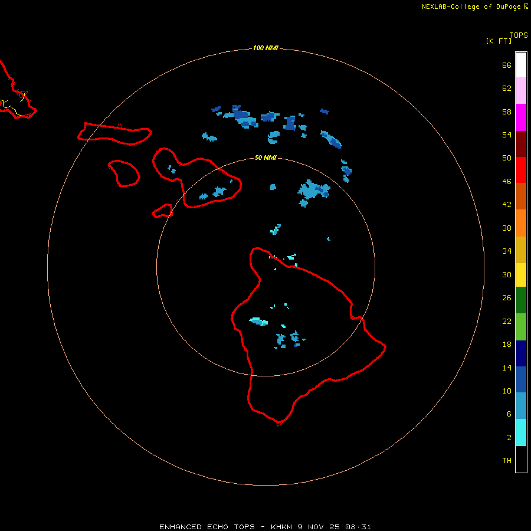This screenshot has width=531, height=531.
Task: Click the 10 legend value
Action: click(507, 391)
